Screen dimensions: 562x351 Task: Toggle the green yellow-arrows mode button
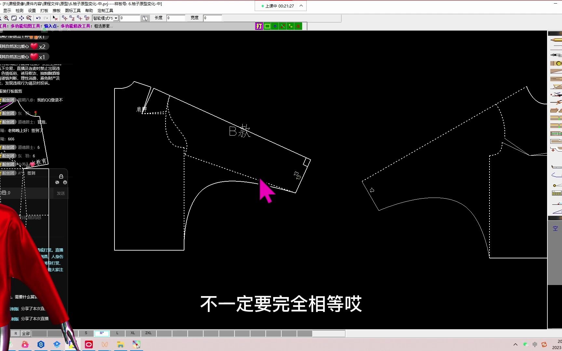pyautogui.click(x=290, y=26)
